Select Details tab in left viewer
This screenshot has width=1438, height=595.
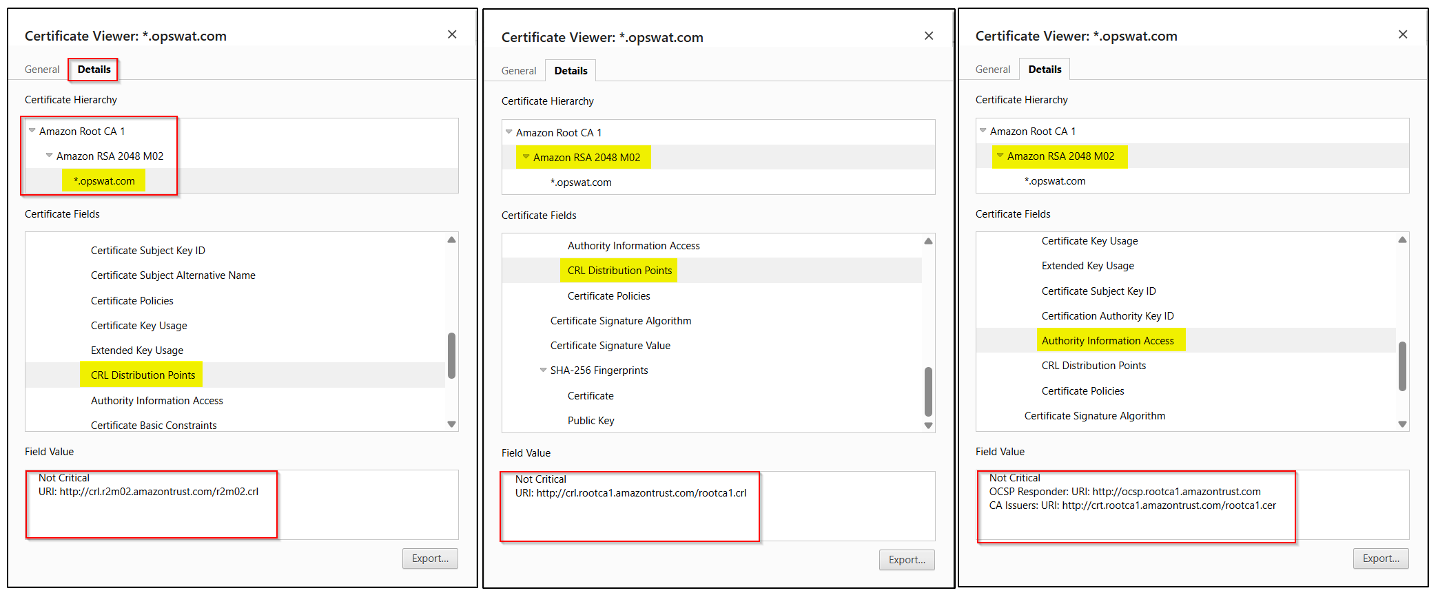click(94, 70)
